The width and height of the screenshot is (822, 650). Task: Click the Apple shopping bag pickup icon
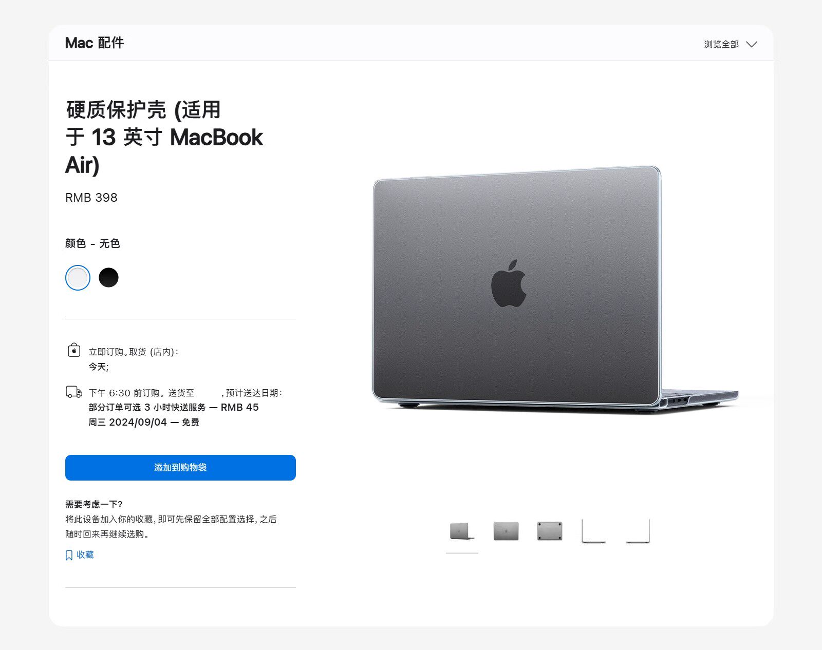74,350
